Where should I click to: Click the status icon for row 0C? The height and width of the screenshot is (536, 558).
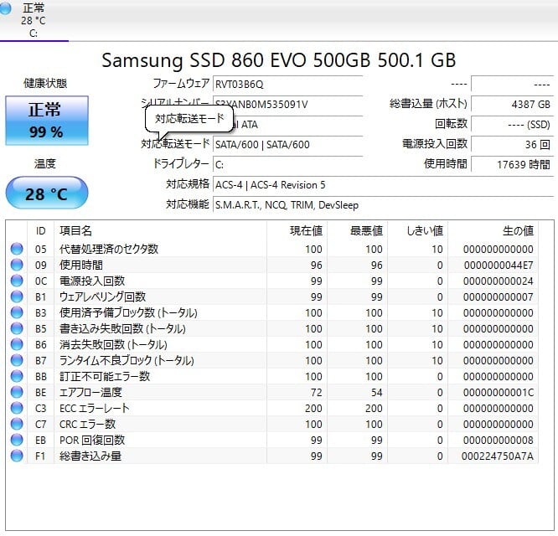[17, 281]
